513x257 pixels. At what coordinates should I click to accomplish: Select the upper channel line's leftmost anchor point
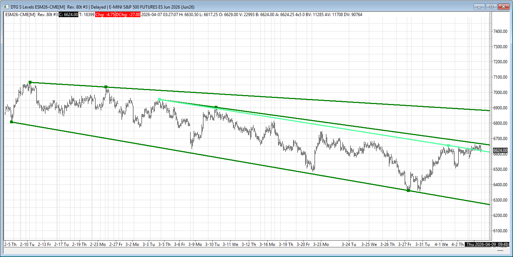(x=30, y=82)
